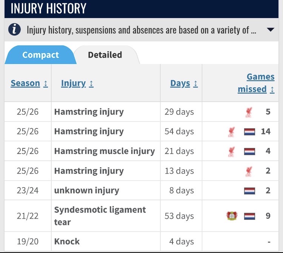This screenshot has width=283, height=253.
Task: Click Netherlands flag in unknown injury row
Action: pyautogui.click(x=249, y=191)
